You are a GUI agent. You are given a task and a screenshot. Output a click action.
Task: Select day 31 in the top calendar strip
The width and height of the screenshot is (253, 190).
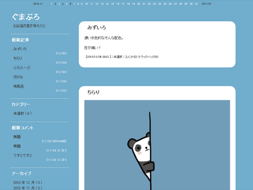tap(196, 4)
